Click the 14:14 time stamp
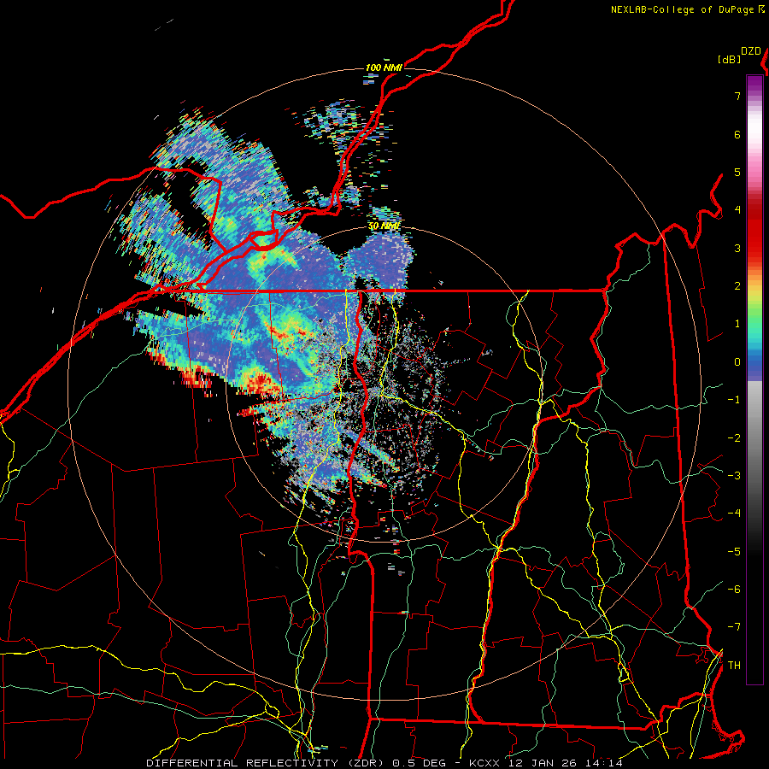Screen dimensions: 769x769 [x=602, y=763]
